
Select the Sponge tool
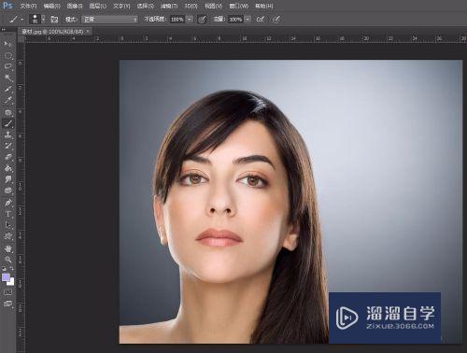point(8,191)
